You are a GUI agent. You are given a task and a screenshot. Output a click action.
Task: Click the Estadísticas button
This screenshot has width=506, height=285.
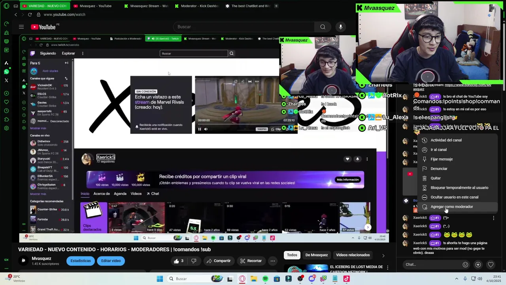coord(81,261)
